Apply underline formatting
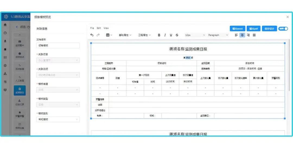 171,35
